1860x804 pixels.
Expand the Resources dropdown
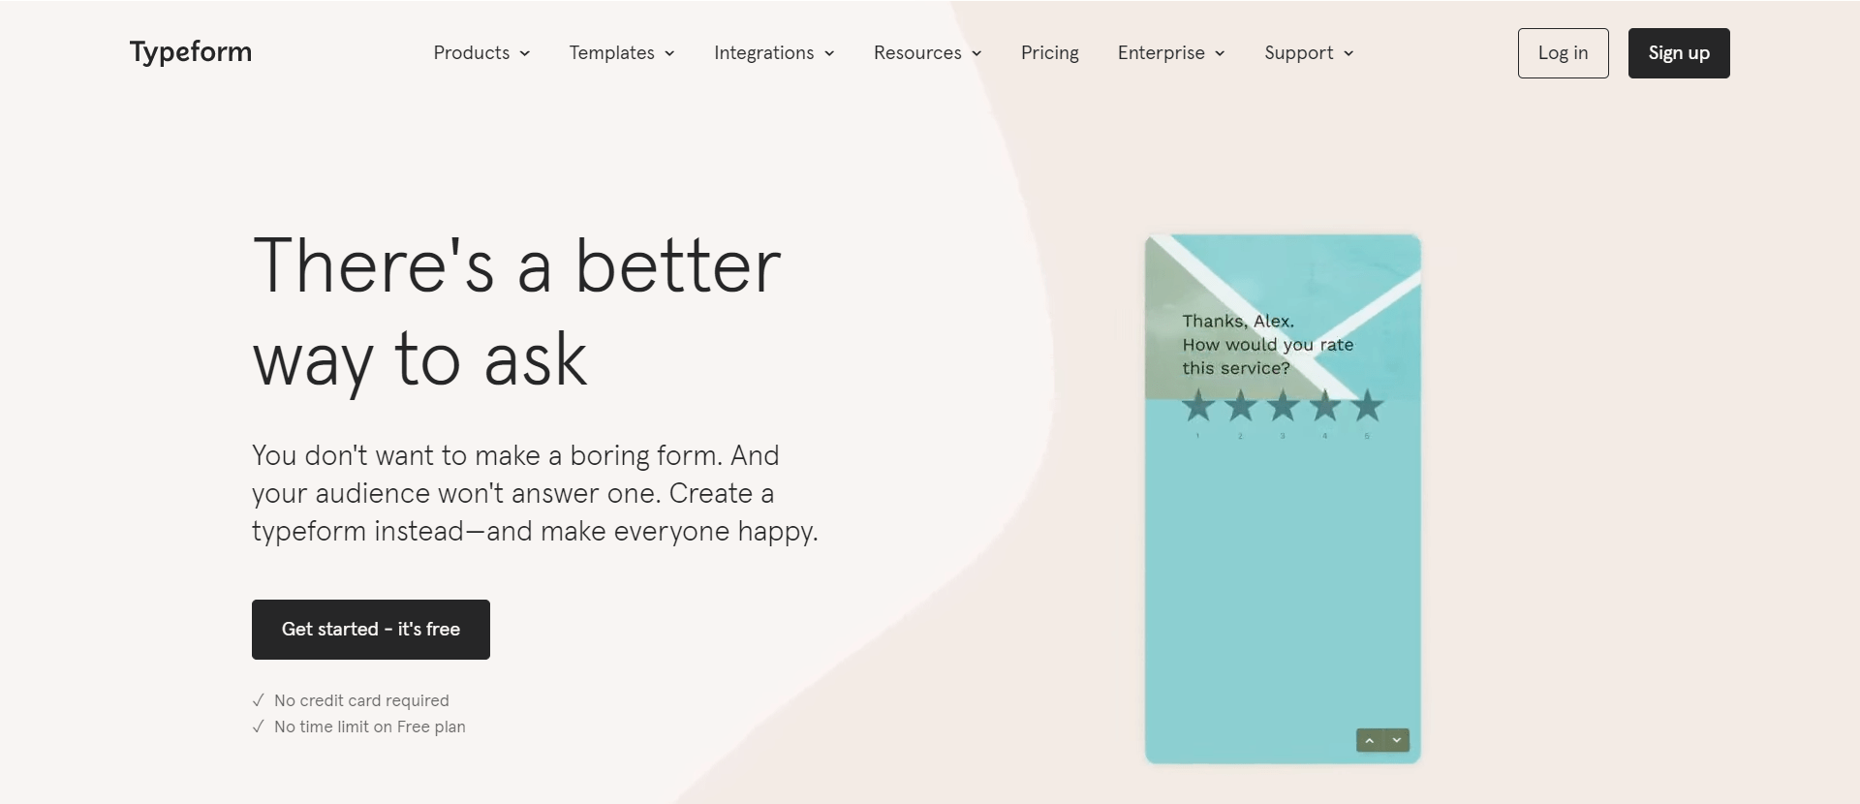coord(926,53)
